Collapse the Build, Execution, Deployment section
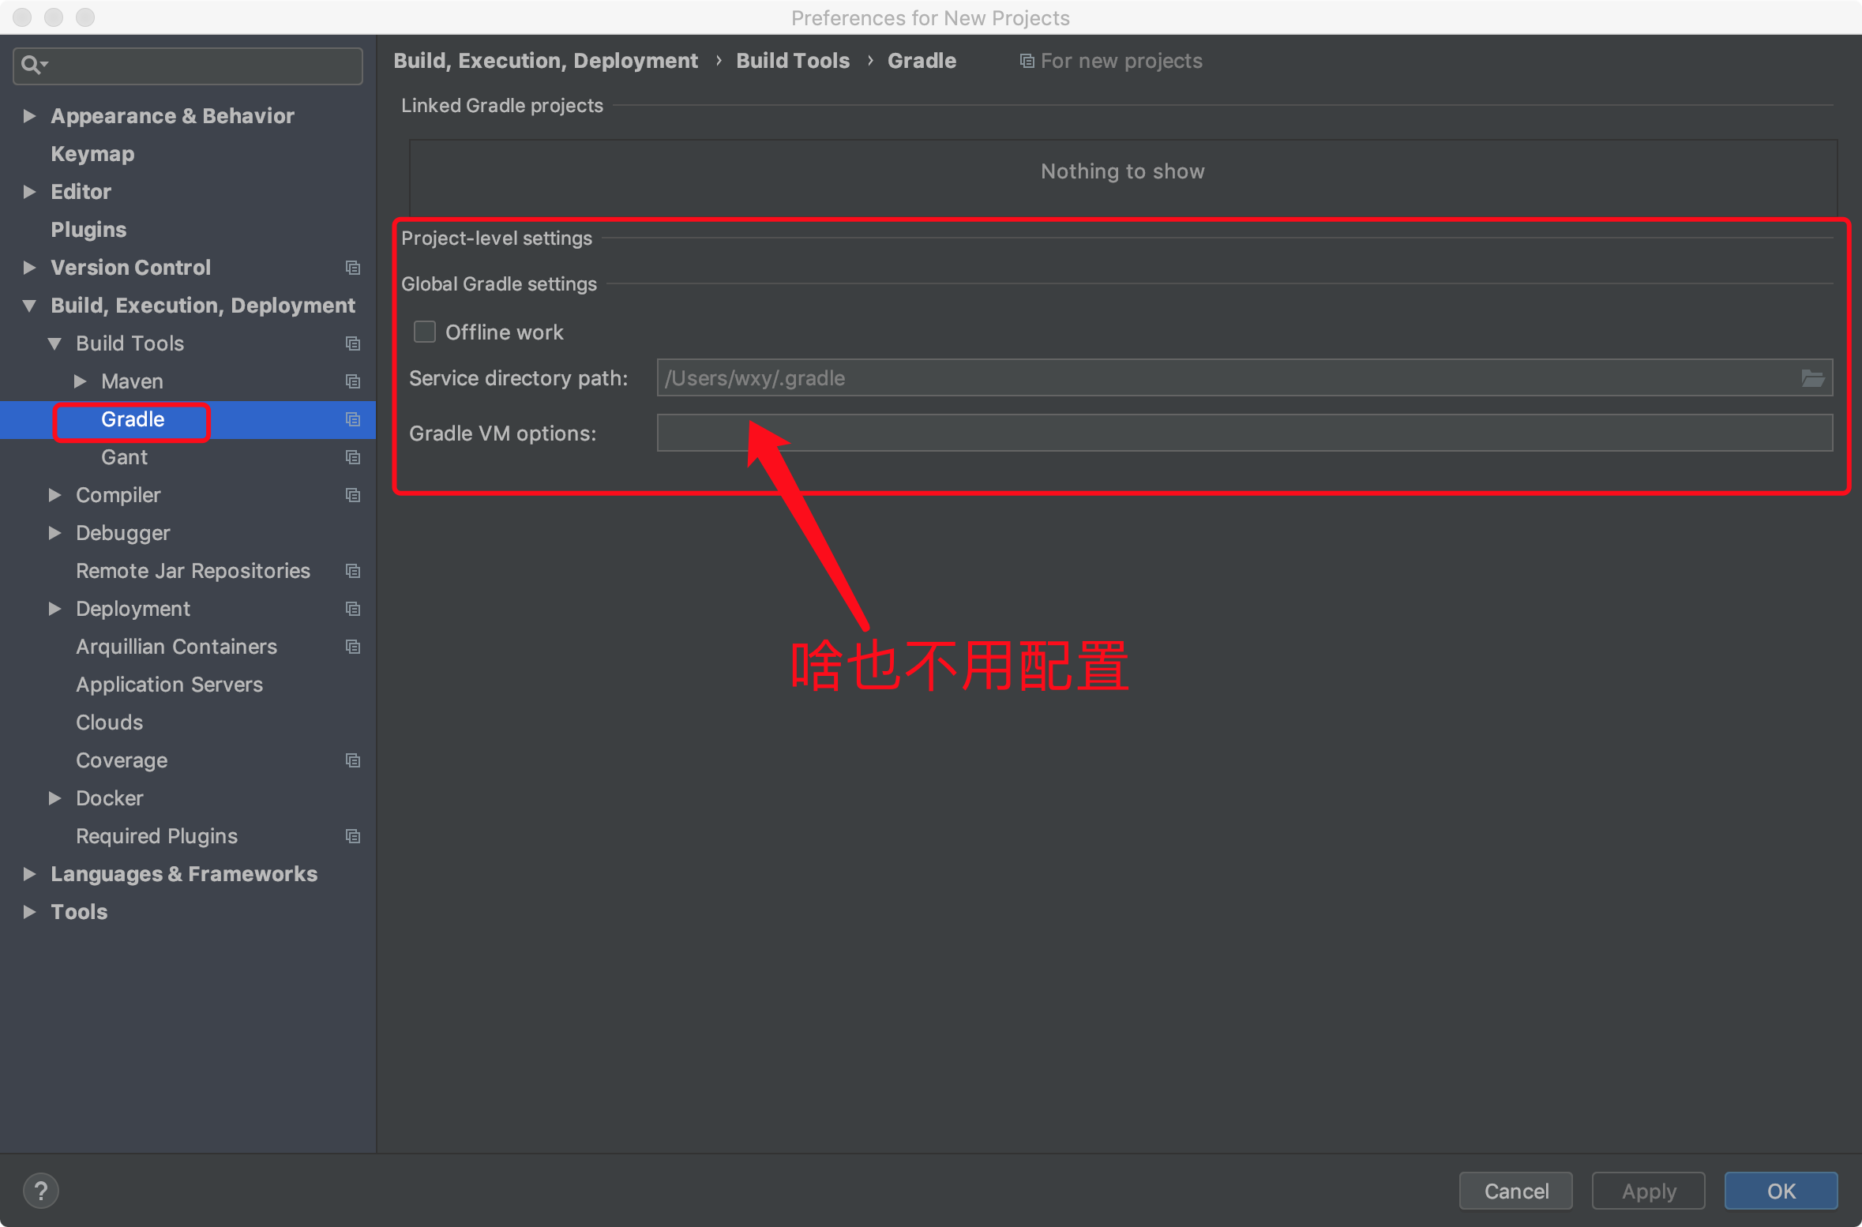 pos(29,306)
